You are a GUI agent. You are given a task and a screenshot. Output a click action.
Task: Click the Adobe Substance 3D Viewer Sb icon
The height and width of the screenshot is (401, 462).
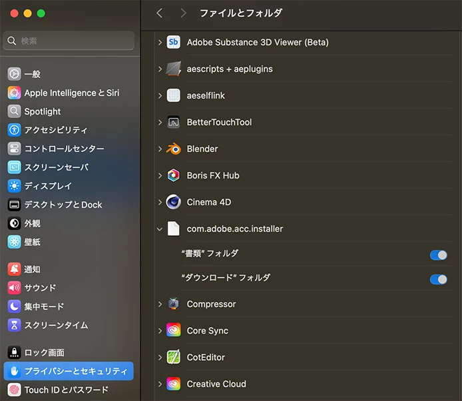173,42
